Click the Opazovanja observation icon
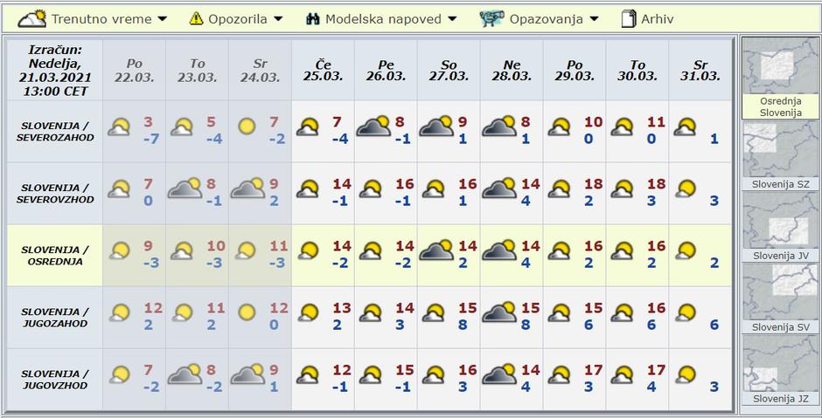This screenshot has width=822, height=418. point(492,18)
